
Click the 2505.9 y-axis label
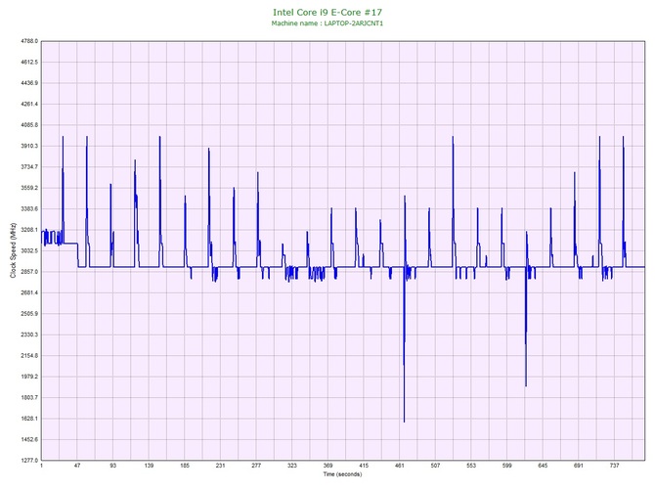pos(28,314)
